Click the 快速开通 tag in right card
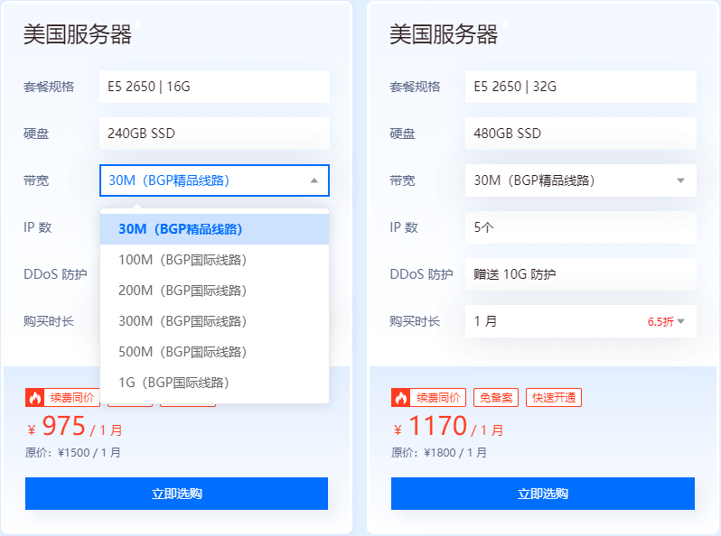 click(x=554, y=398)
